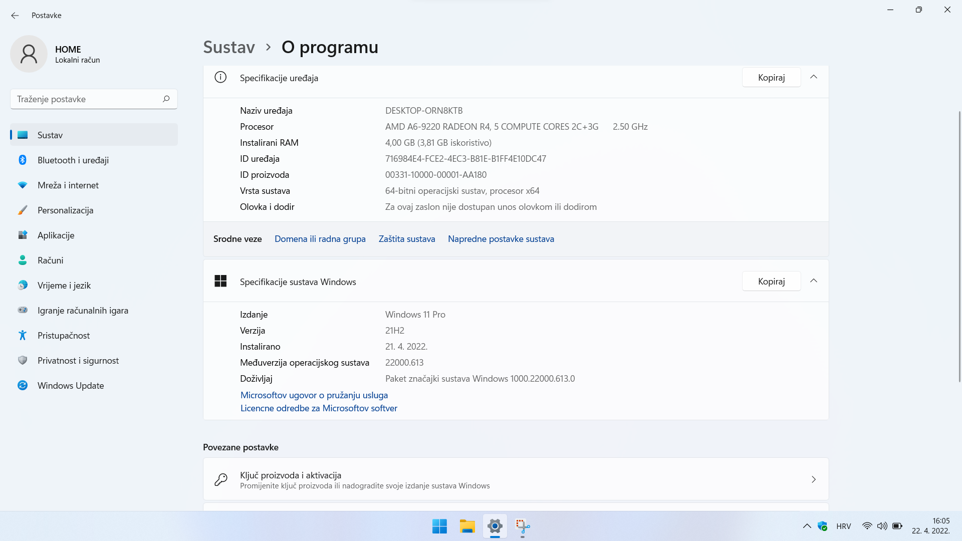Open Zaštita sustava link

click(407, 239)
